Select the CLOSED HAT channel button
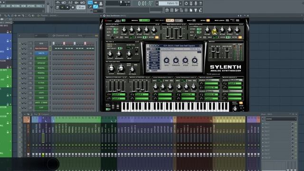 click(x=41, y=58)
